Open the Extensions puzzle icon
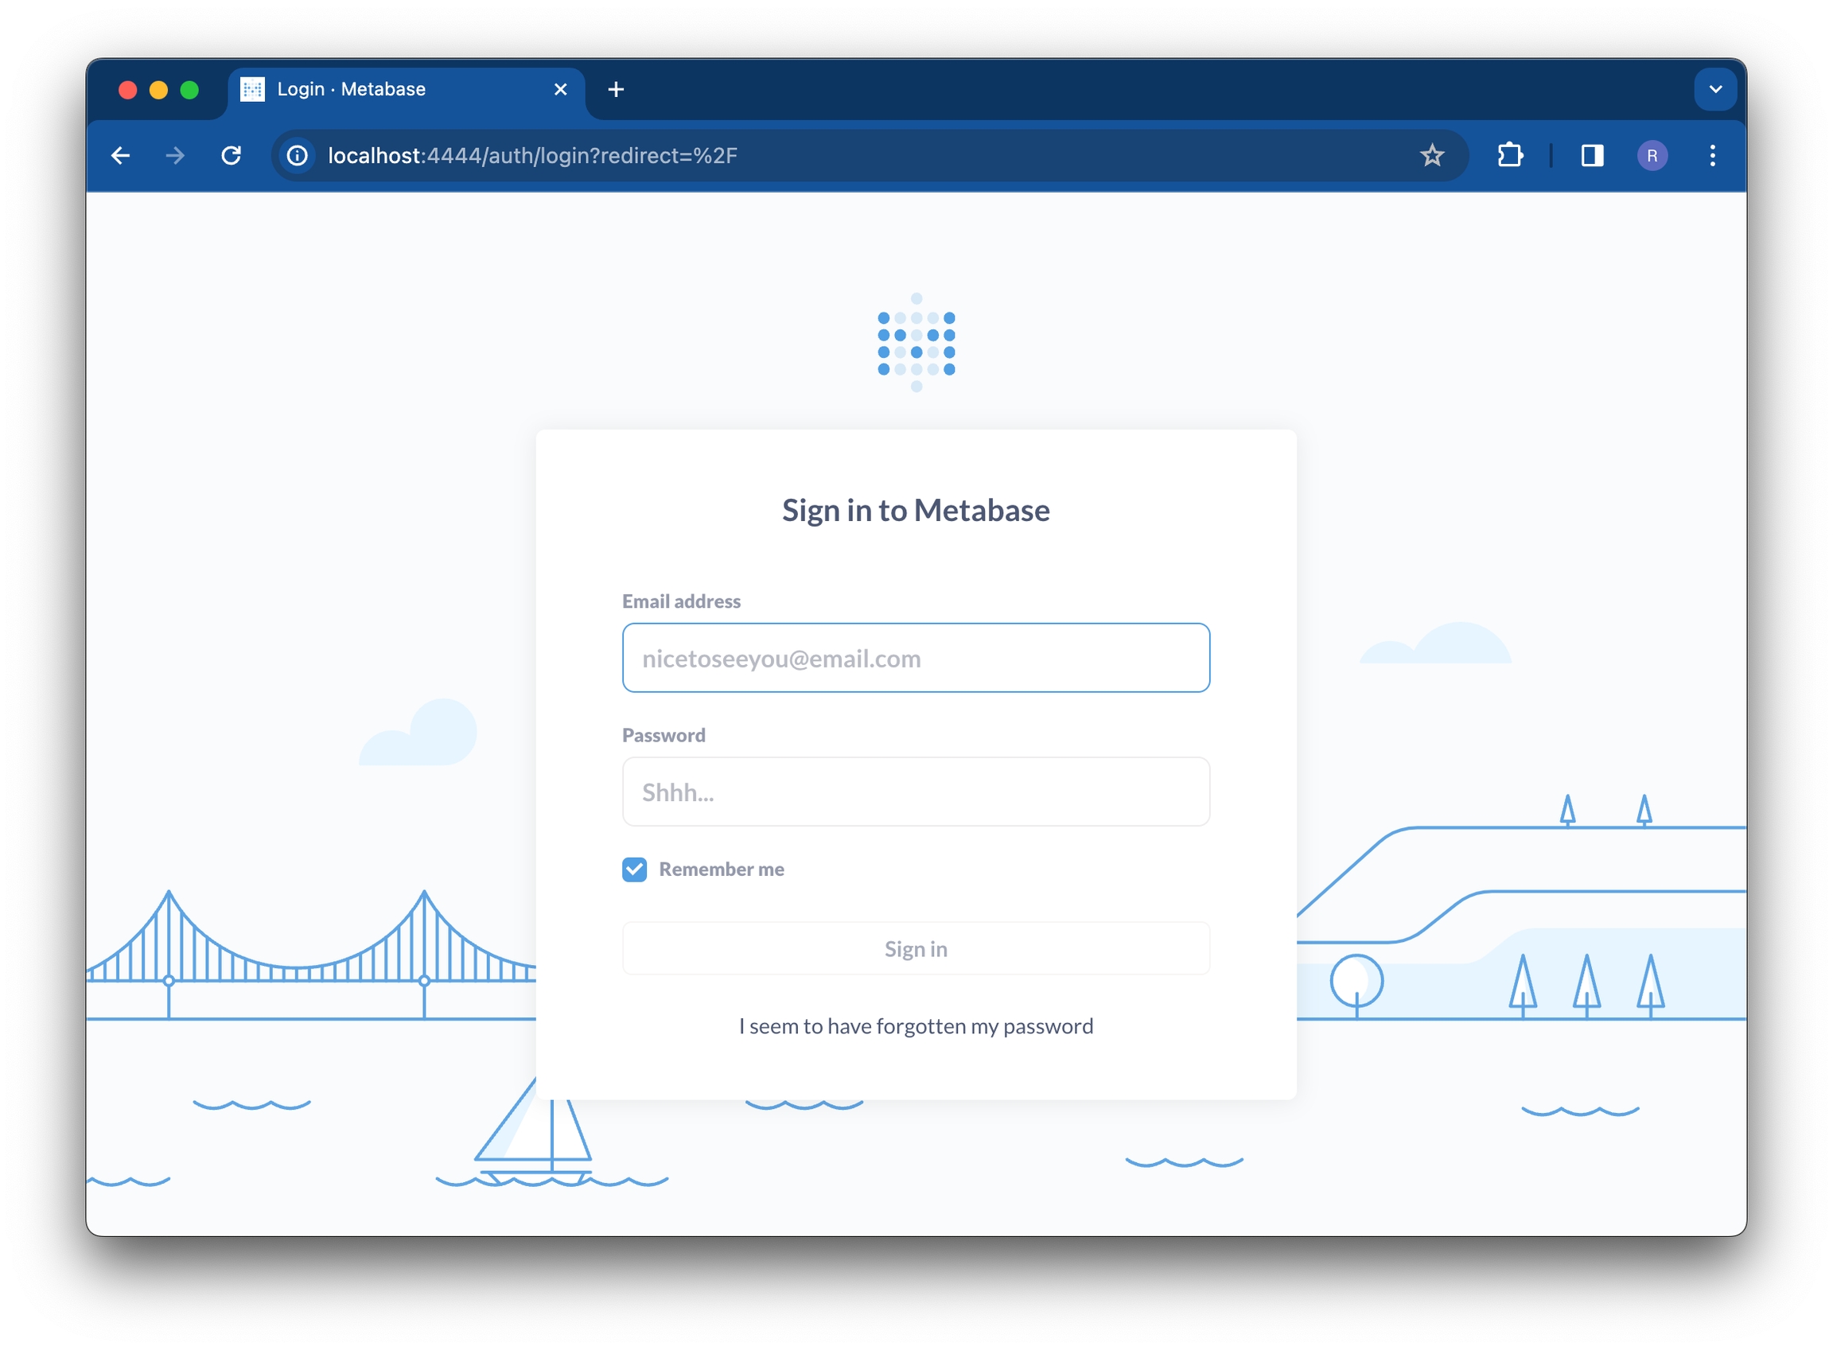 [1509, 155]
